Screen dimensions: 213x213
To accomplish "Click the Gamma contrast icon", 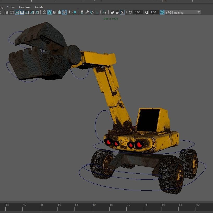I will point(146,12).
